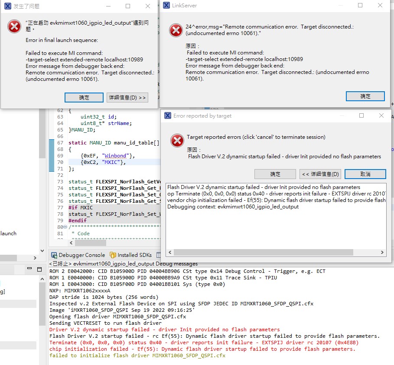This screenshot has width=394, height=365.
Task: Switch to the Debugger Console tab
Action: point(82,255)
